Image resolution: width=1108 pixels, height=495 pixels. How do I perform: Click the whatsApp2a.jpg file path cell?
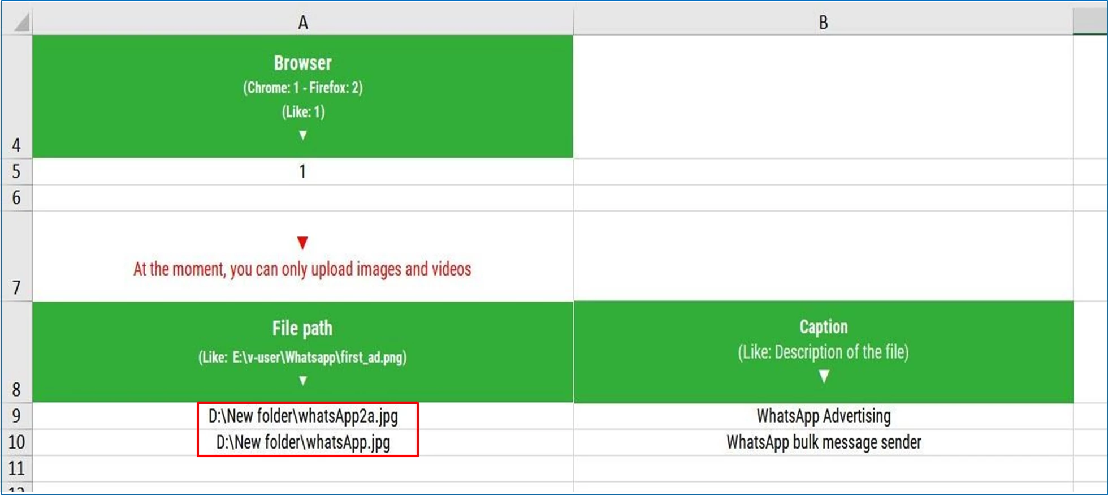click(x=303, y=416)
